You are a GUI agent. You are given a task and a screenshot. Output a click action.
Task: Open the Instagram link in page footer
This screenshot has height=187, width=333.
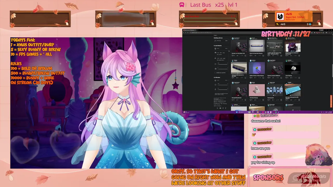click(x=223, y=108)
